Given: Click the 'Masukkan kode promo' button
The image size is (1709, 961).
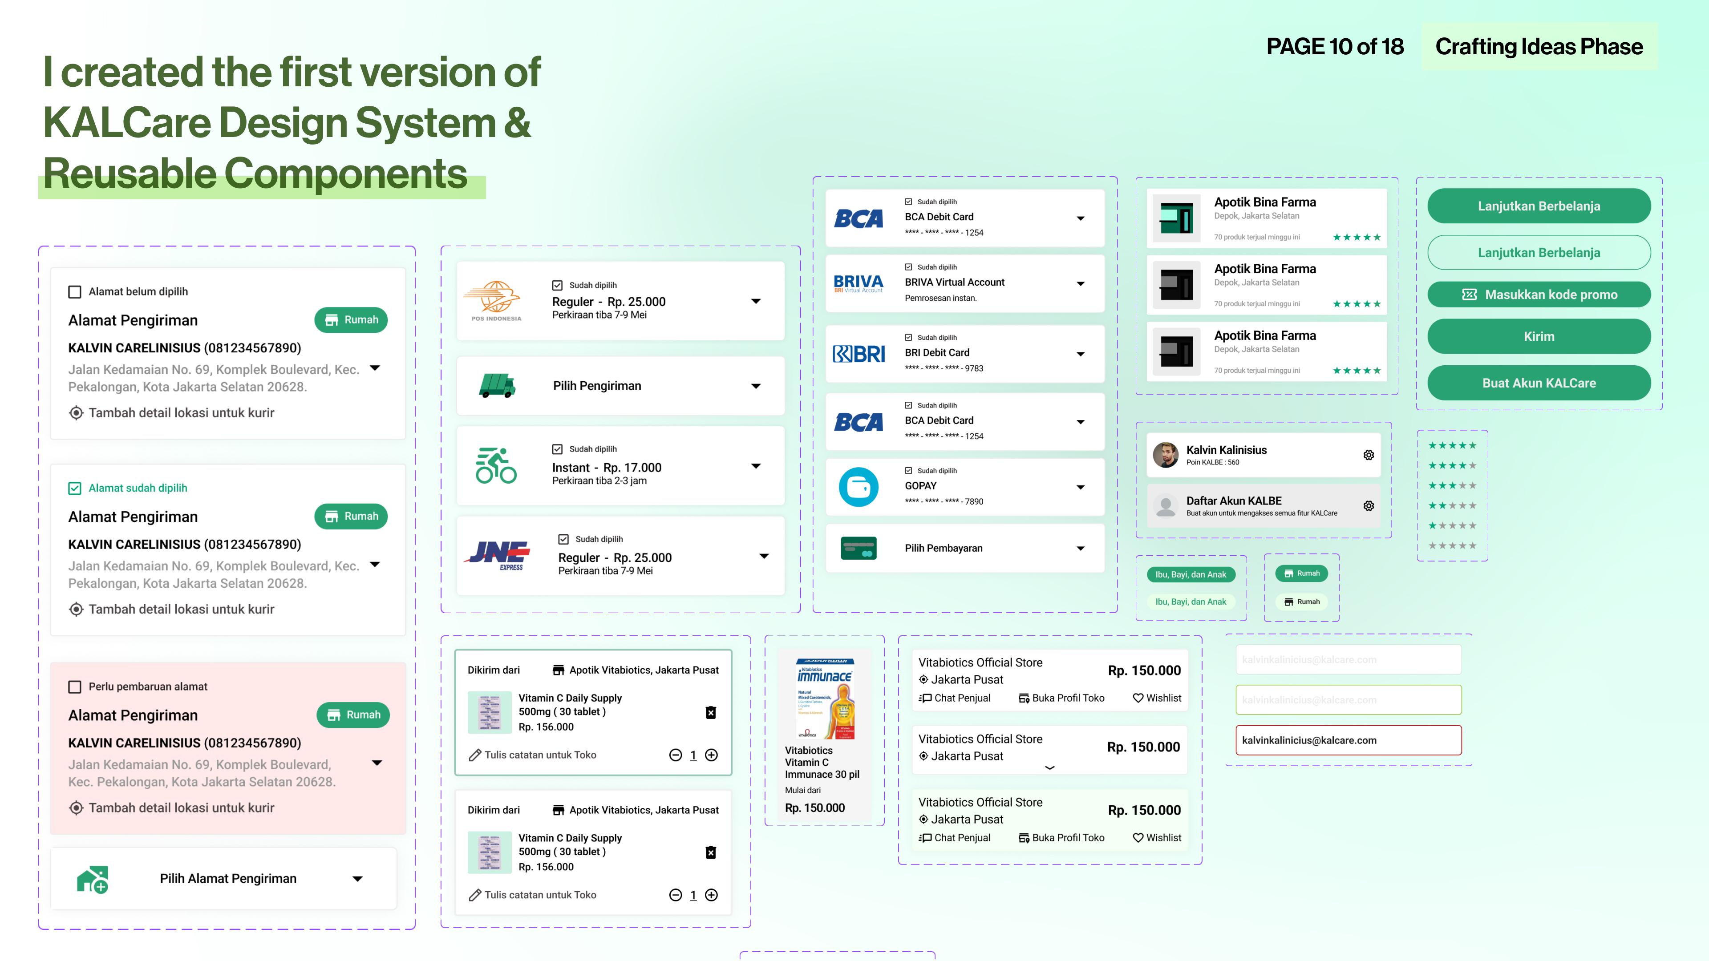Looking at the screenshot, I should coord(1539,295).
